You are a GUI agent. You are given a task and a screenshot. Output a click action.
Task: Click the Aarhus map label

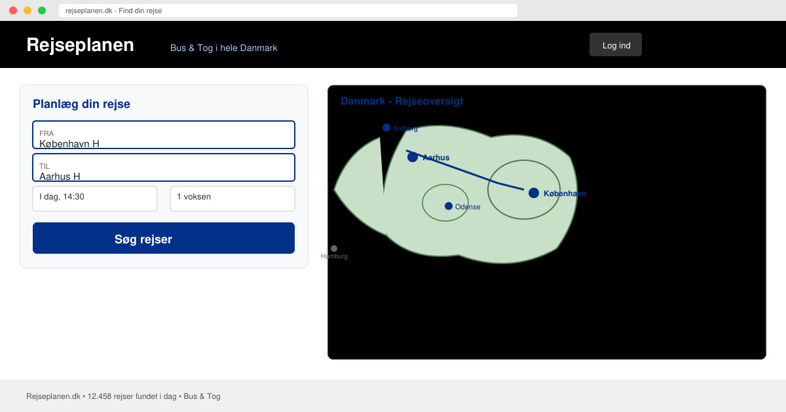point(436,158)
